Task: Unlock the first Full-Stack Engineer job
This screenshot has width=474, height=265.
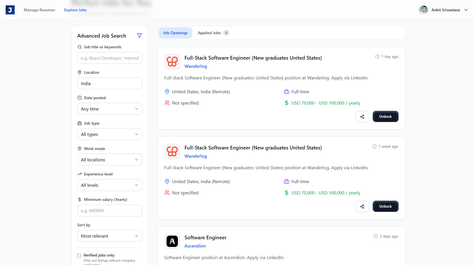Action: 385,116
